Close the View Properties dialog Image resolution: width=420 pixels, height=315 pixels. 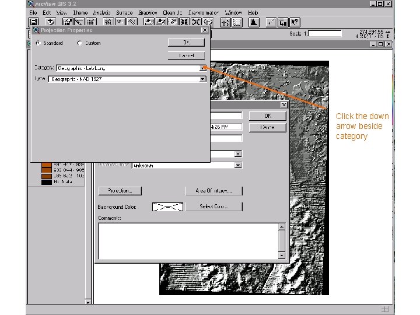point(284,105)
